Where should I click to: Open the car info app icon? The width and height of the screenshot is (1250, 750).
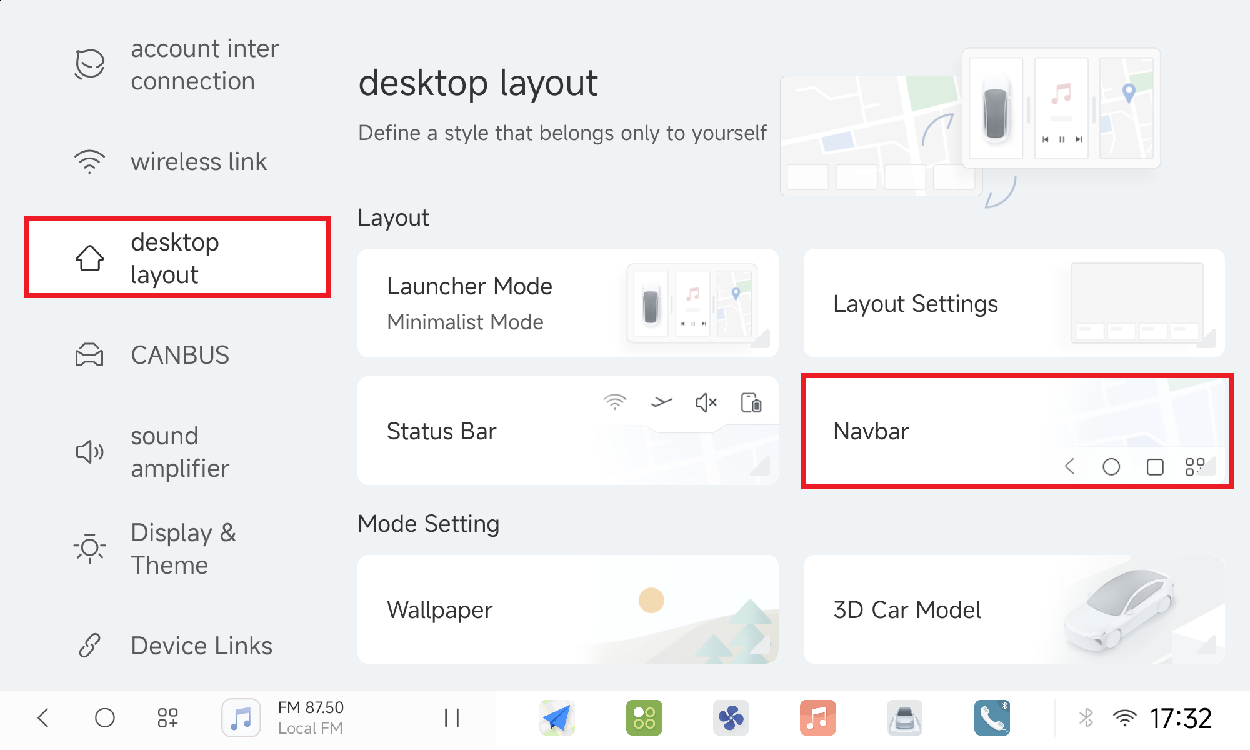coord(904,717)
